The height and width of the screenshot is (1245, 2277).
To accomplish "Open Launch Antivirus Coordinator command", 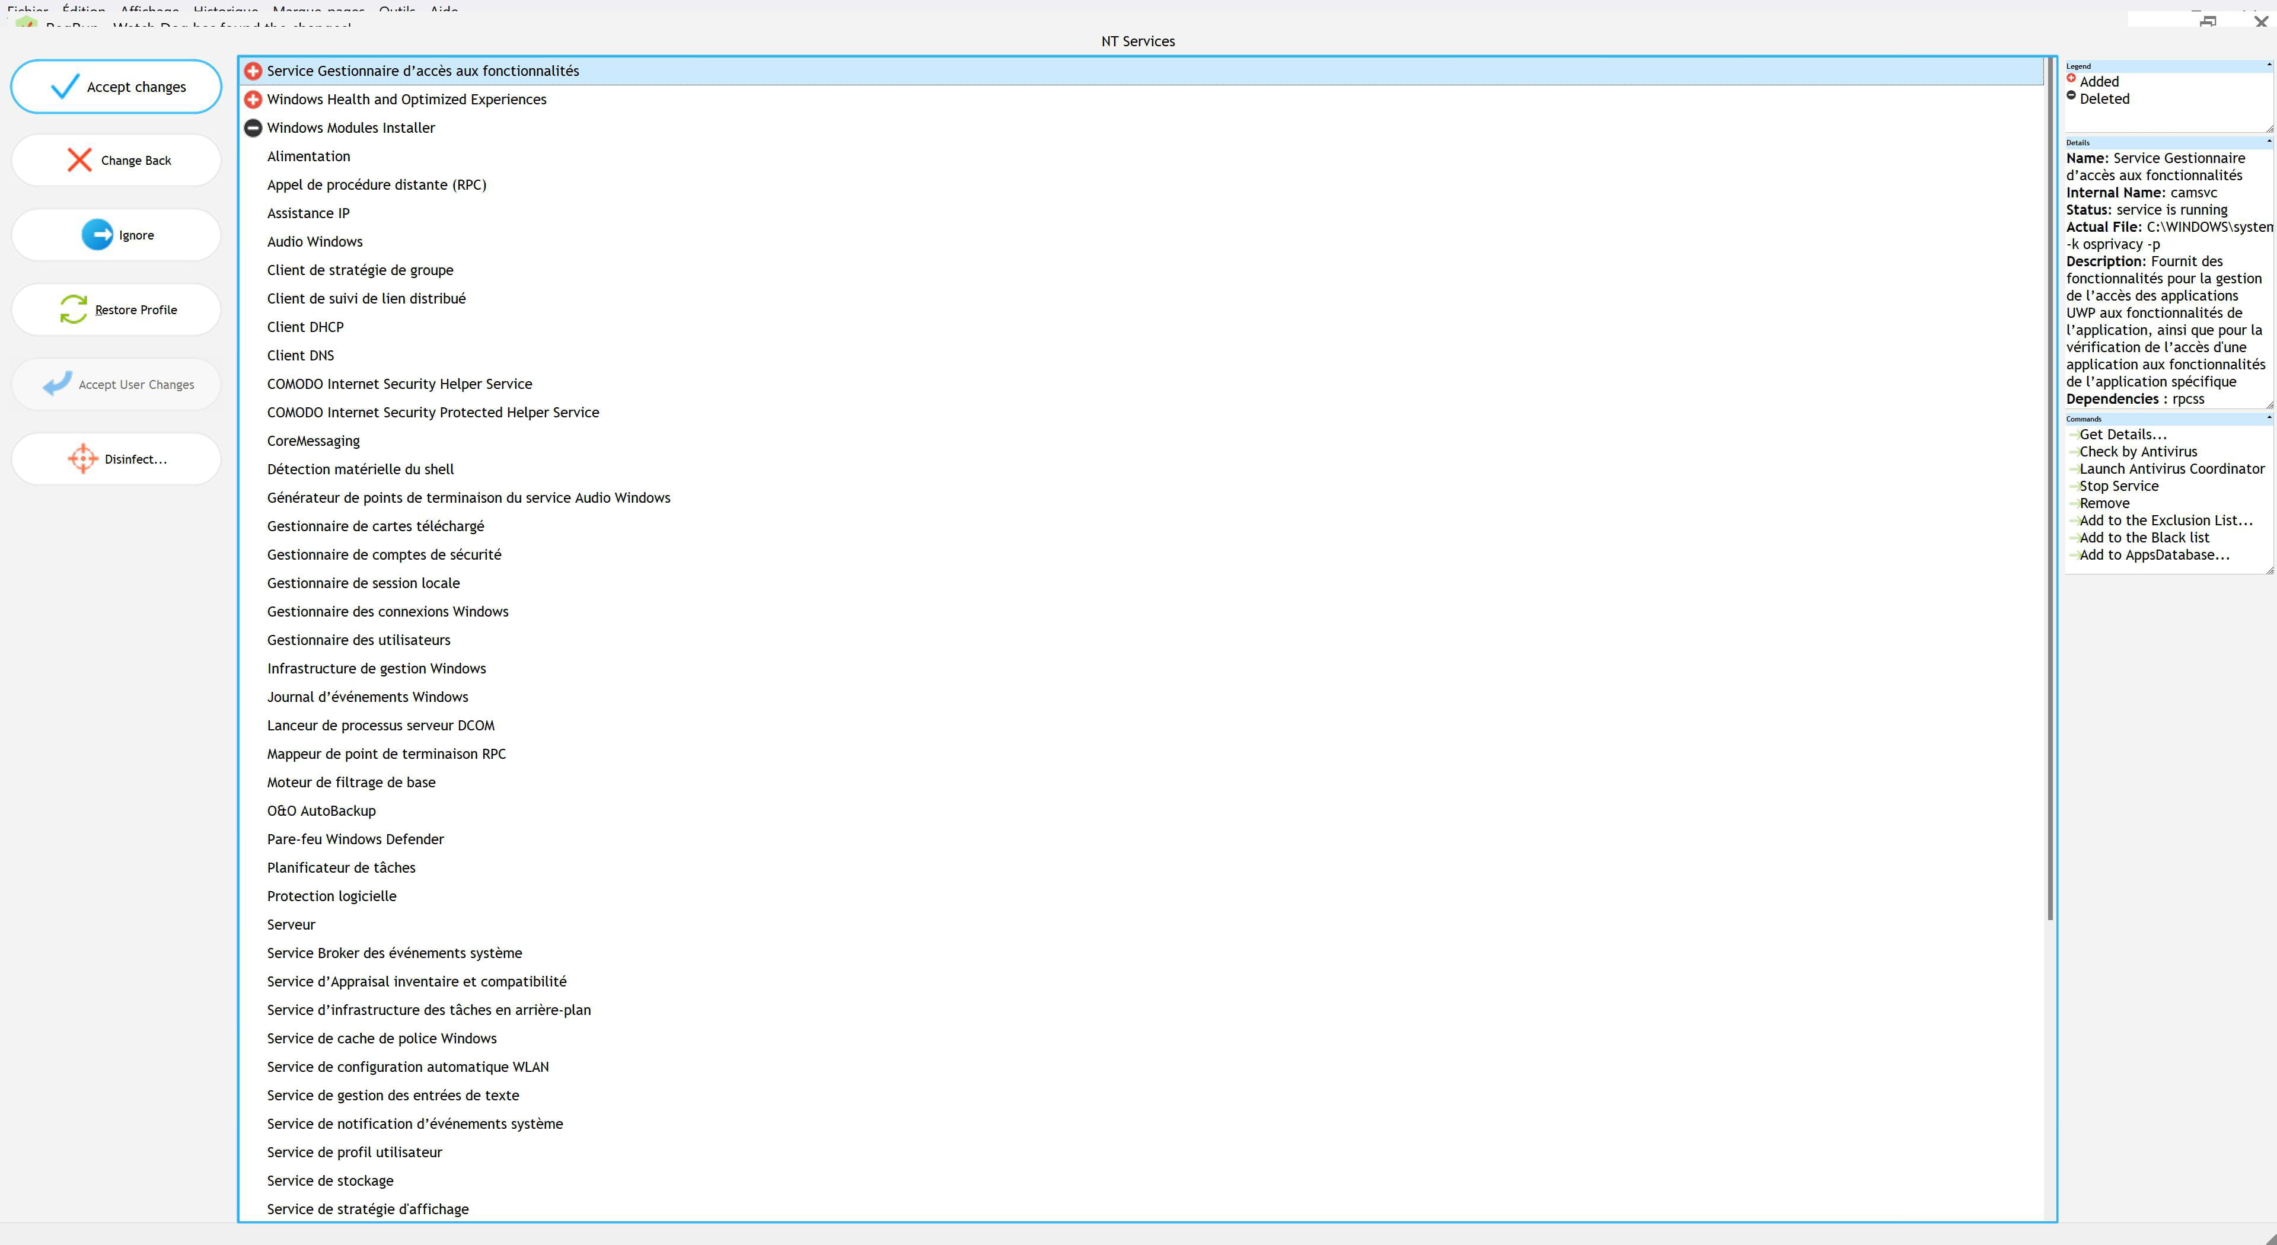I will (x=2171, y=468).
